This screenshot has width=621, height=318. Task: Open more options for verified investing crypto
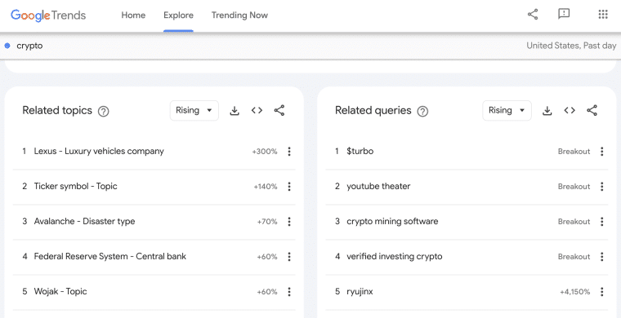601,257
